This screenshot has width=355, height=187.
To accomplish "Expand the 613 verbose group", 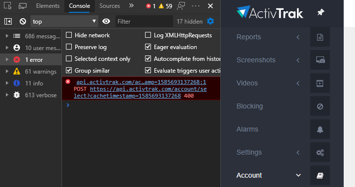I will (7, 95).
